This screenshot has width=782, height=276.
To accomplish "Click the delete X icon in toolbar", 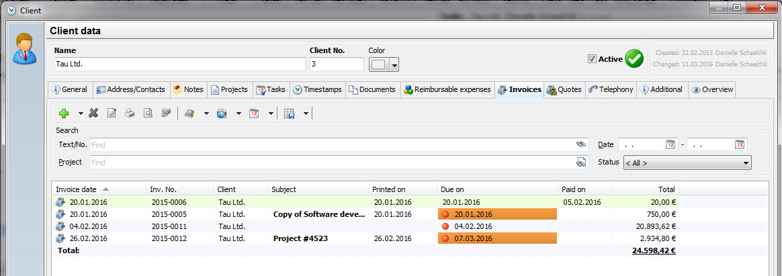I will (x=94, y=113).
